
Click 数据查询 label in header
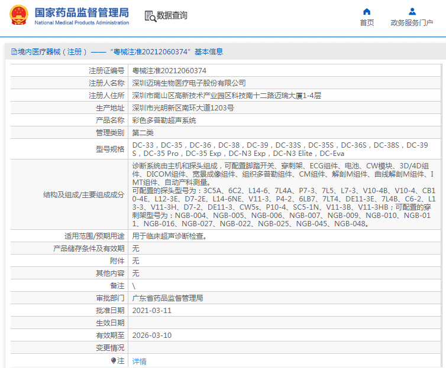pos(172,15)
